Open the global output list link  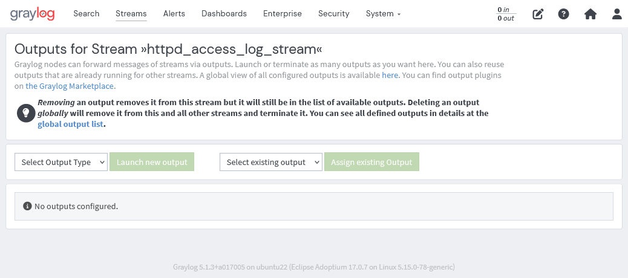tap(71, 124)
